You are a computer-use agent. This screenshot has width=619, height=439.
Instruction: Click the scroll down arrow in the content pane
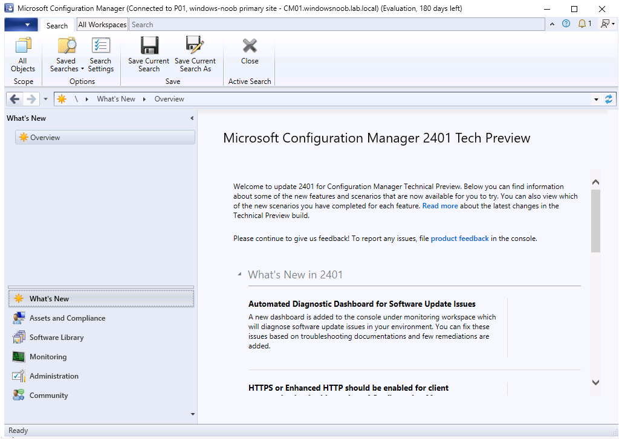pyautogui.click(x=595, y=382)
